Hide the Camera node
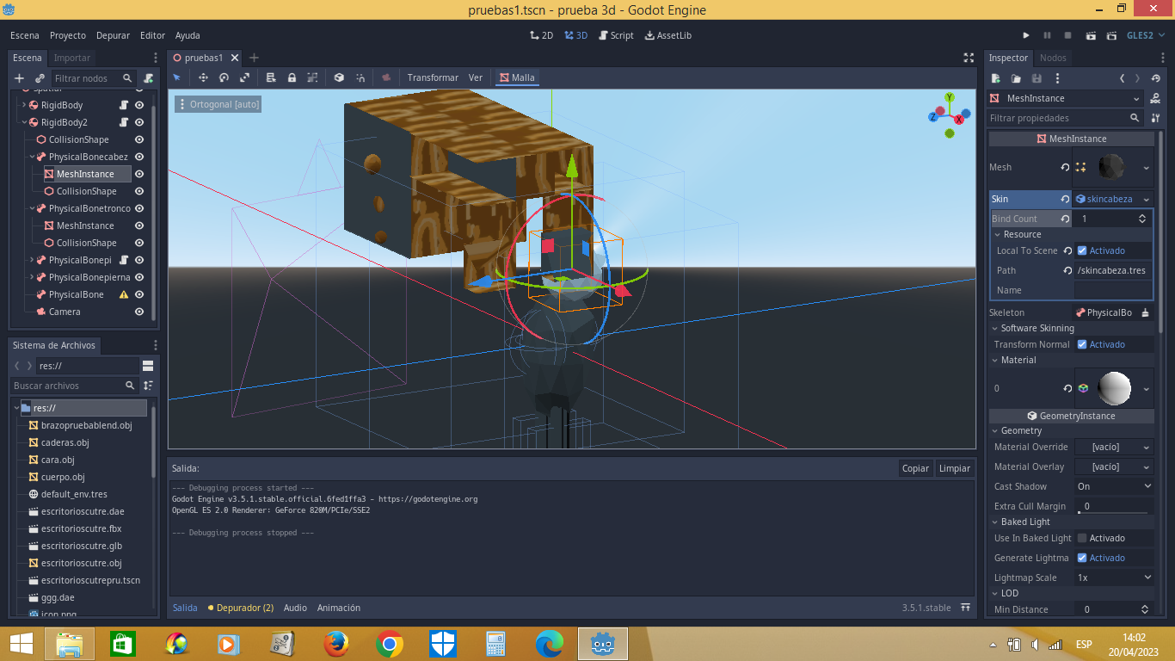This screenshot has height=661, width=1175. point(139,312)
